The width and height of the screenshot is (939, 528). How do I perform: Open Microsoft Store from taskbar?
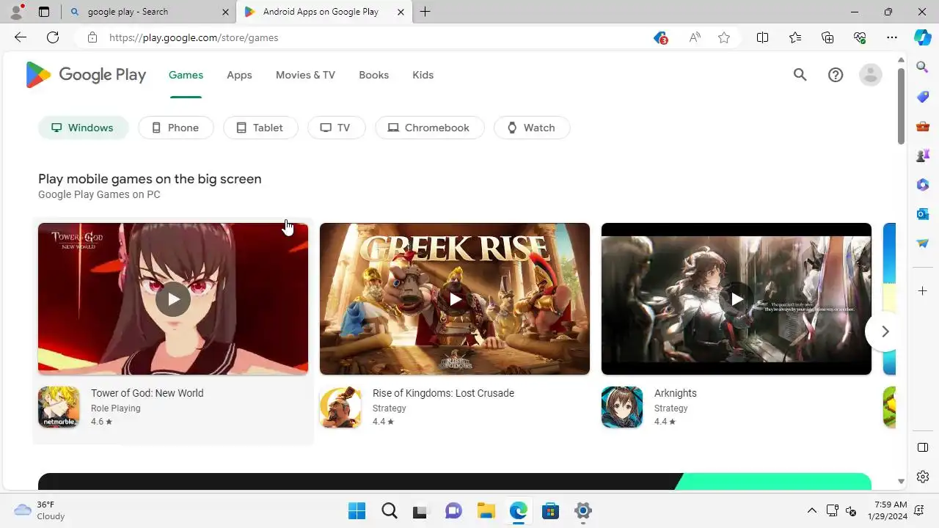[x=550, y=511]
